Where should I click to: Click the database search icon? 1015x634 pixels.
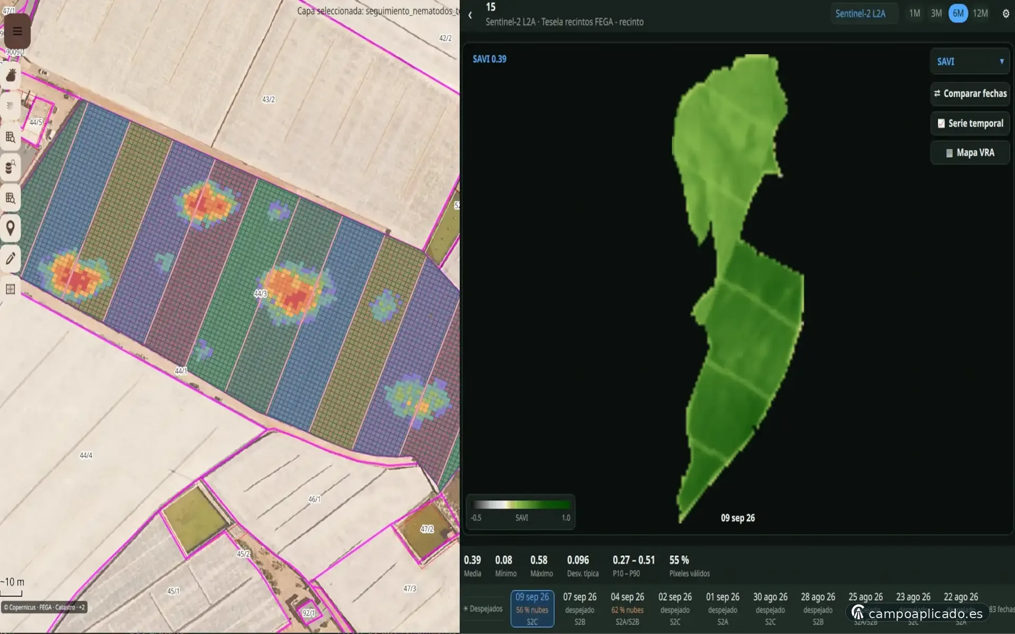click(x=11, y=167)
